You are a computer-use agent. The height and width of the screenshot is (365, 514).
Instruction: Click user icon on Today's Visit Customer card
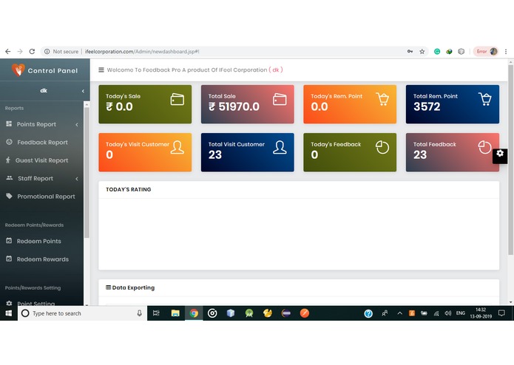pyautogui.click(x=177, y=147)
